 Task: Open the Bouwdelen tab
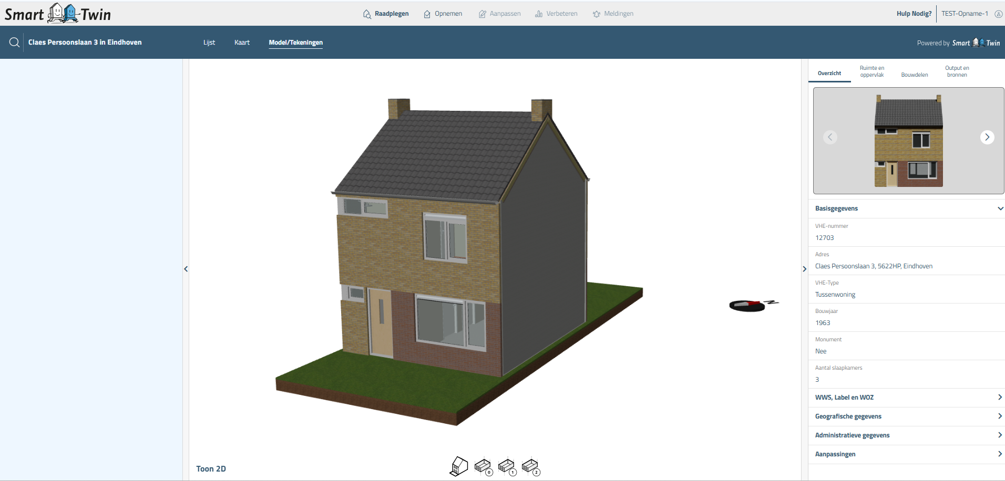(x=914, y=75)
